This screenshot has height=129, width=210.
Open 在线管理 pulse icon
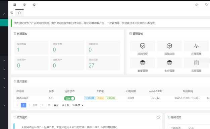(196, 46)
